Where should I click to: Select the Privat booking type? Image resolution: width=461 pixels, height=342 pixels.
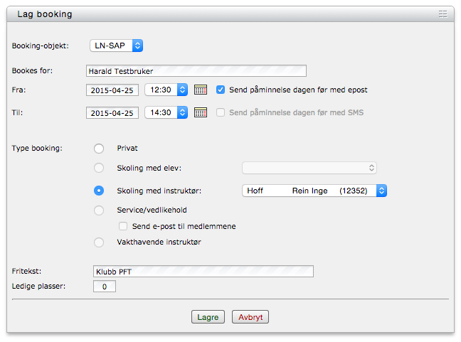pyautogui.click(x=99, y=148)
